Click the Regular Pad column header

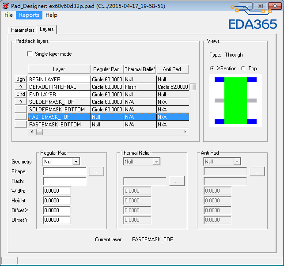tap(107, 69)
